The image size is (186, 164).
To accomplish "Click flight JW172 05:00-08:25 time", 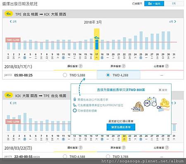I will [x=24, y=75].
